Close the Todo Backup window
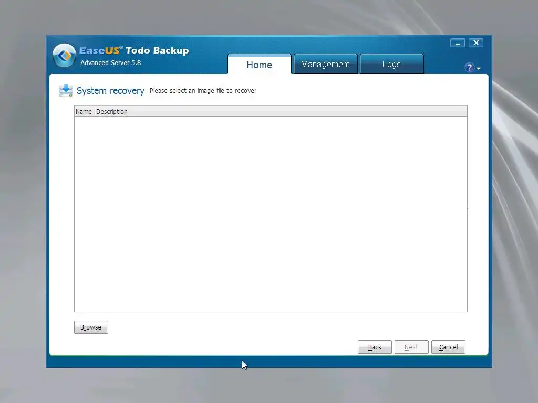The image size is (538, 403). coord(476,43)
